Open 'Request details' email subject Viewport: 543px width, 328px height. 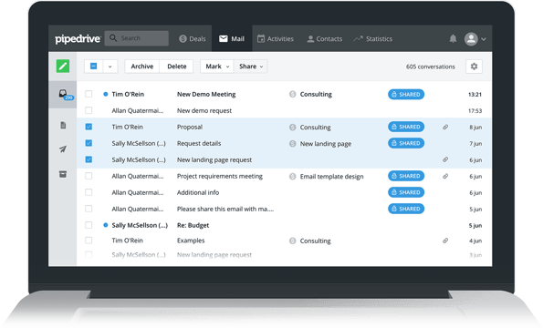pos(199,143)
